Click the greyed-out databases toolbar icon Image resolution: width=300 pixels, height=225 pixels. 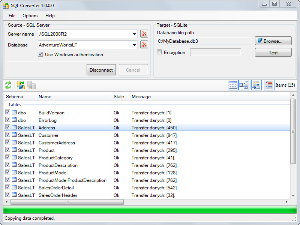tap(31, 85)
